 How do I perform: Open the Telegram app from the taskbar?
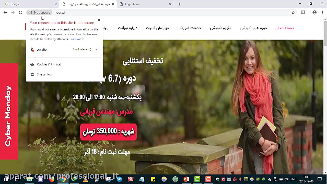(x=119, y=179)
